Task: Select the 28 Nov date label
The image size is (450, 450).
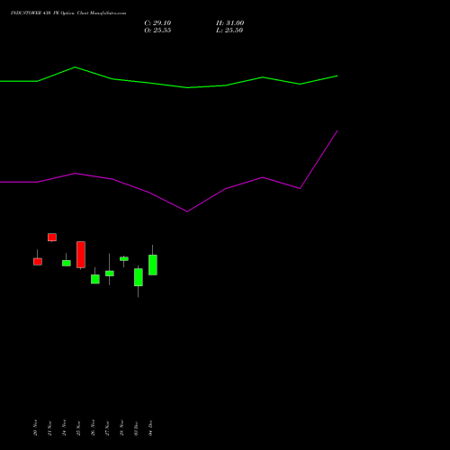Action: tap(121, 427)
